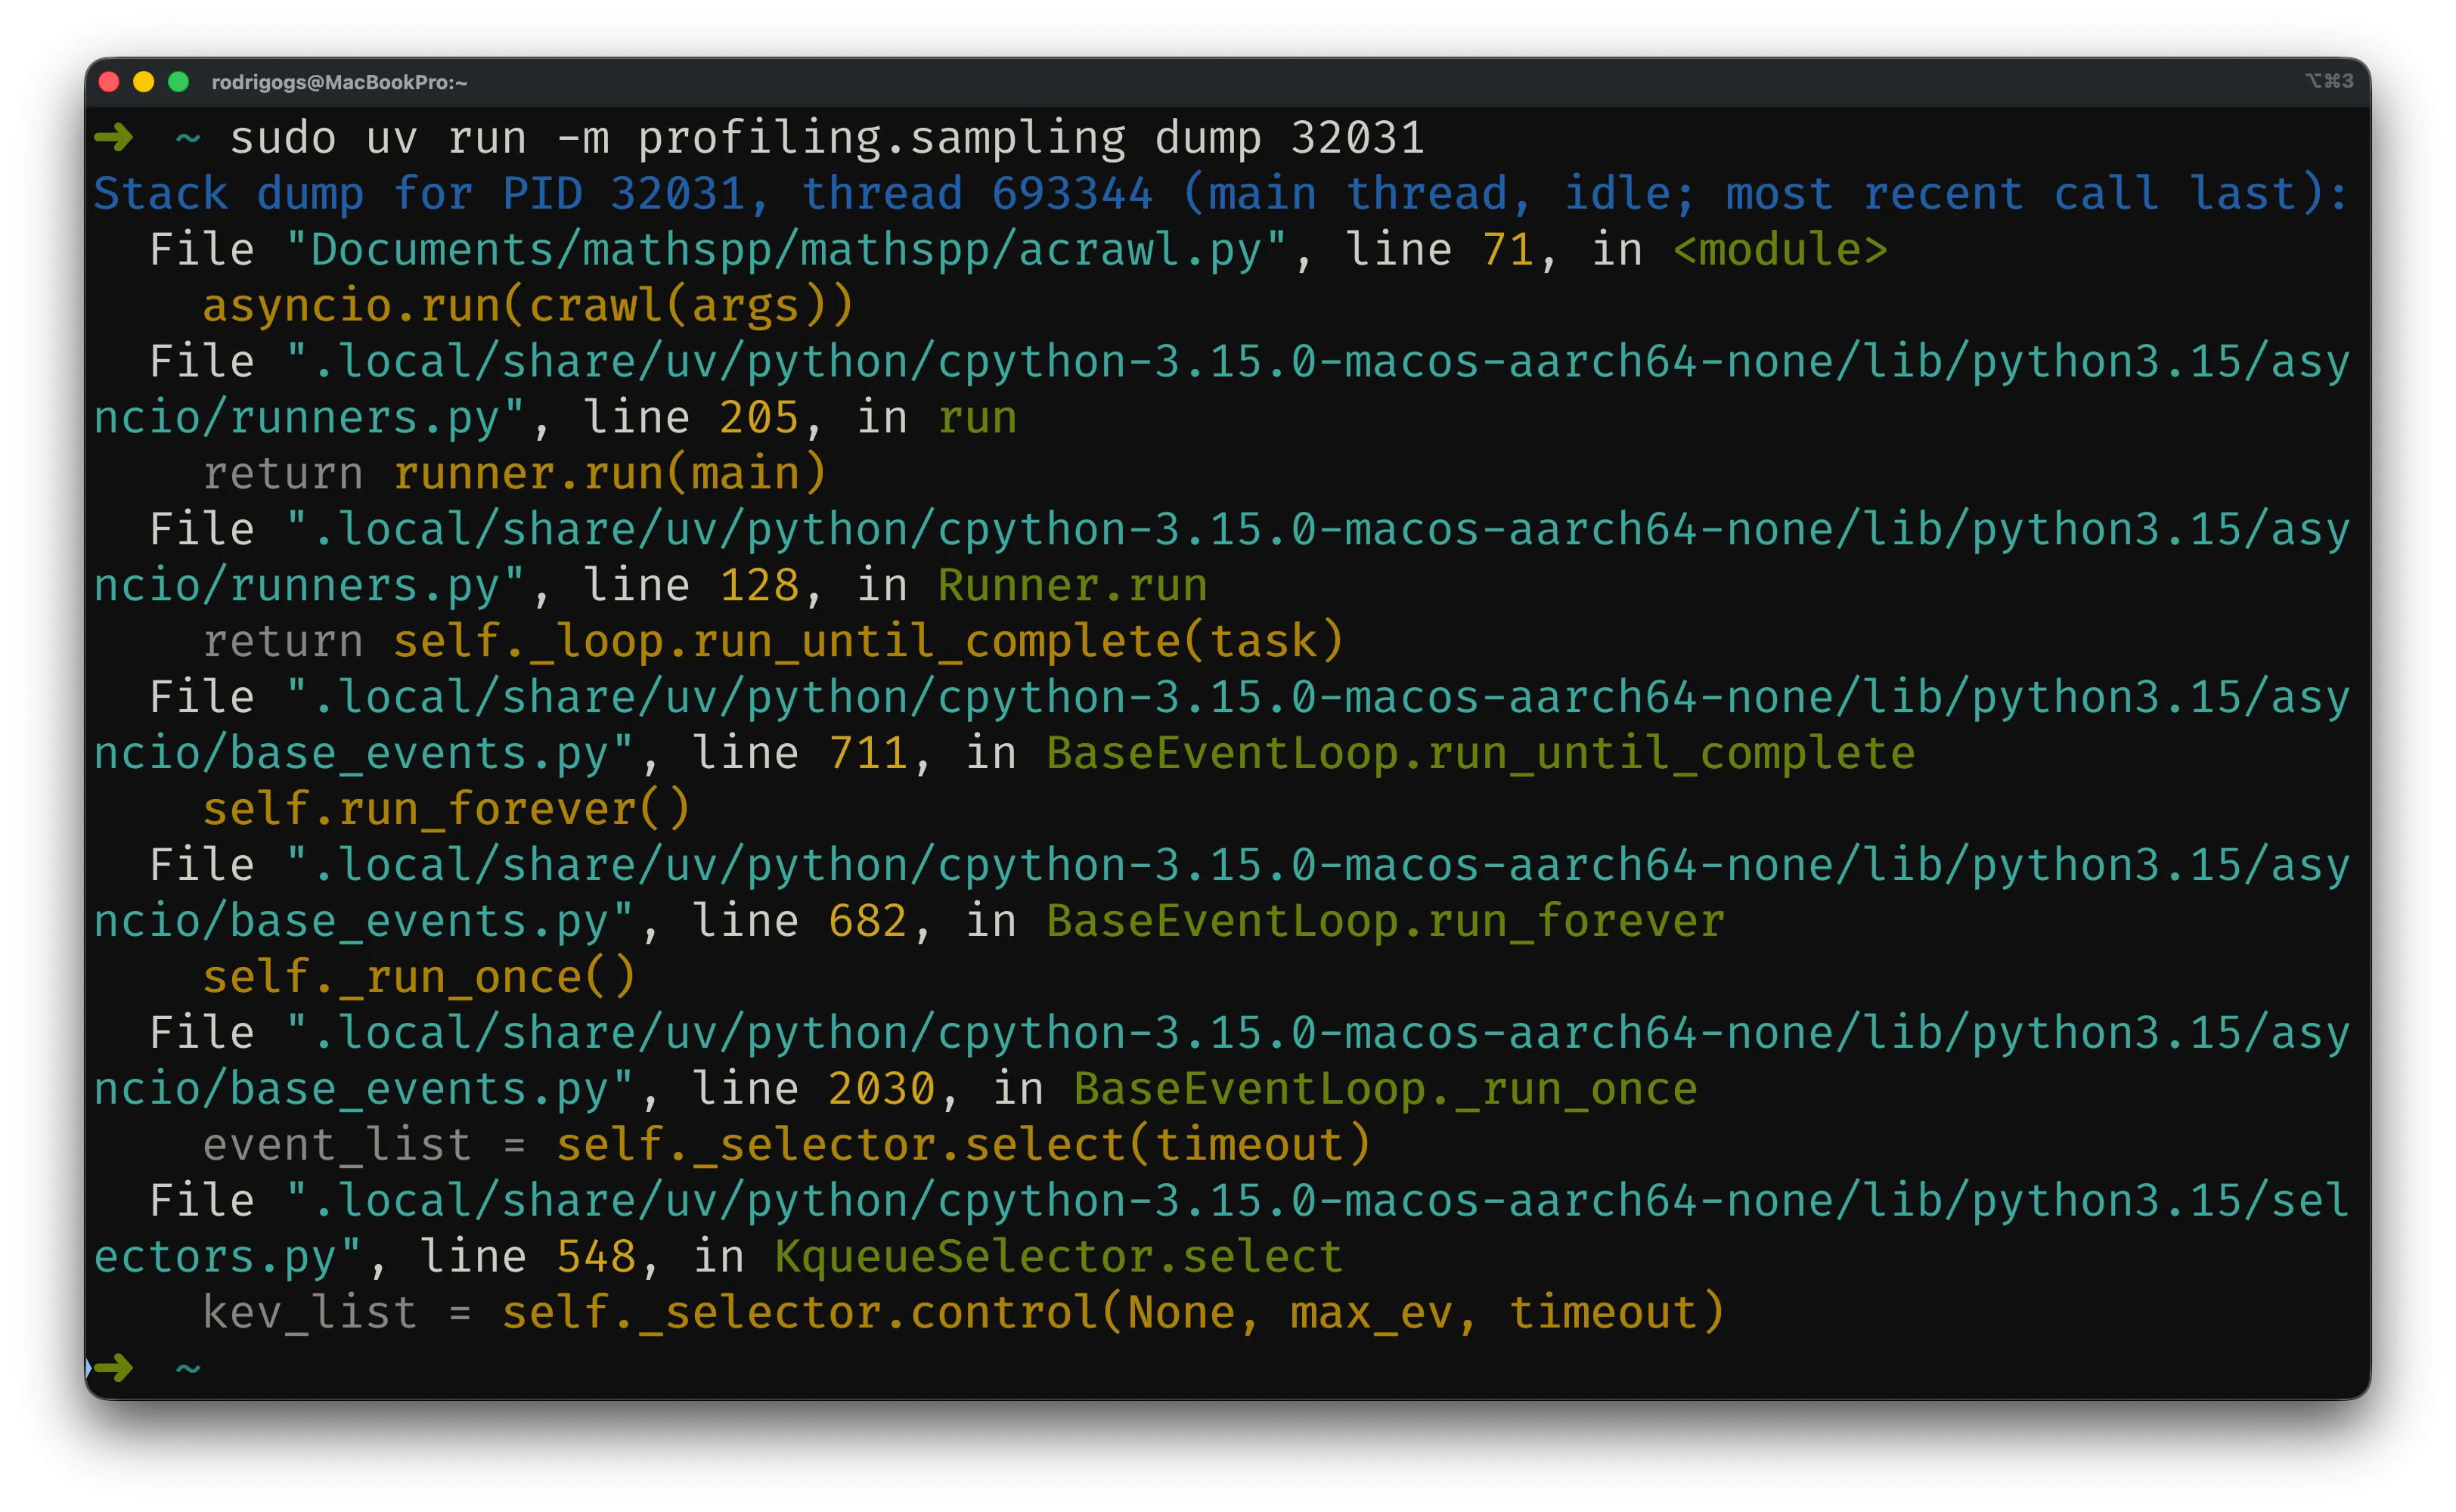Click the red close window button
Screen dimensions: 2456x1512
109,82
